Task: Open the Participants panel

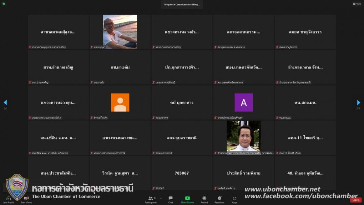Action: (x=151, y=199)
